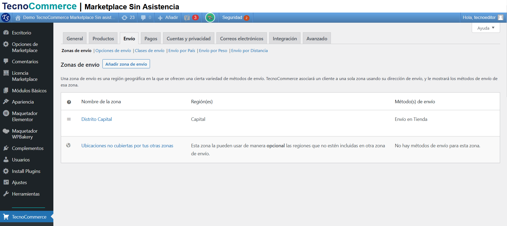Switch to the Pagos tab
This screenshot has width=507, height=226.
tap(151, 38)
